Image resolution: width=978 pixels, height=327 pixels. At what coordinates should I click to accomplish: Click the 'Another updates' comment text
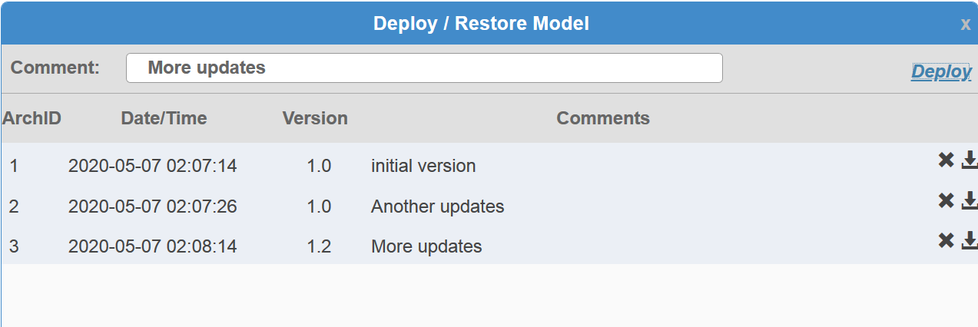pyautogui.click(x=437, y=206)
